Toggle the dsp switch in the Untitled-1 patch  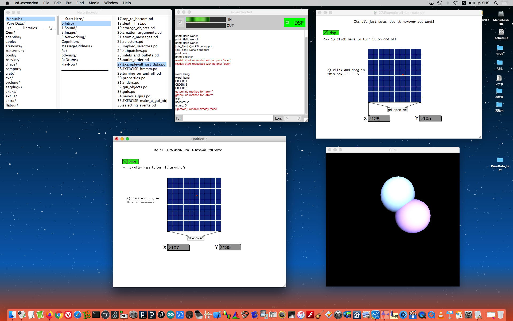pos(125,162)
